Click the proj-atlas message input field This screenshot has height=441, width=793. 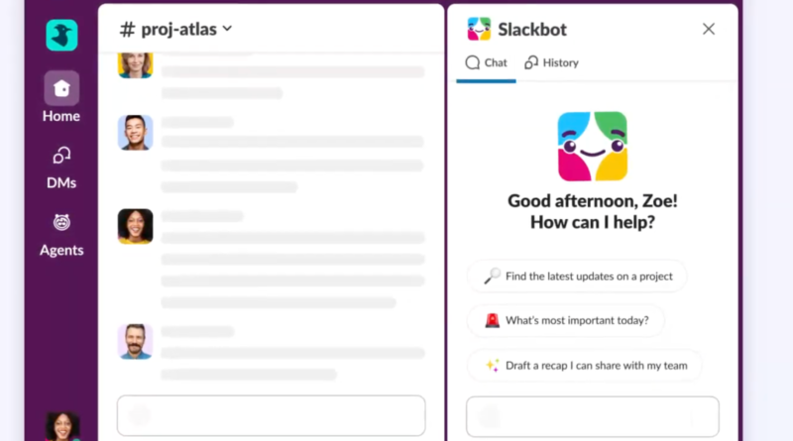pyautogui.click(x=271, y=415)
